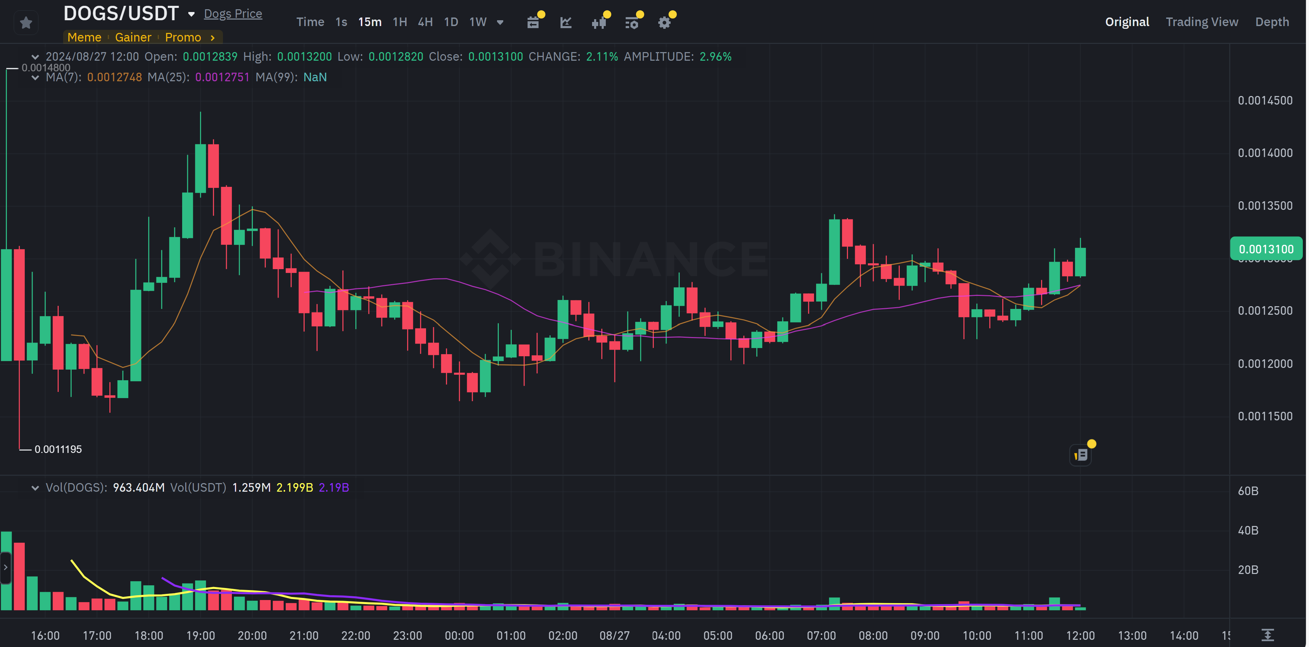
Task: Click the 2.199B volume MA value
Action: coord(294,488)
